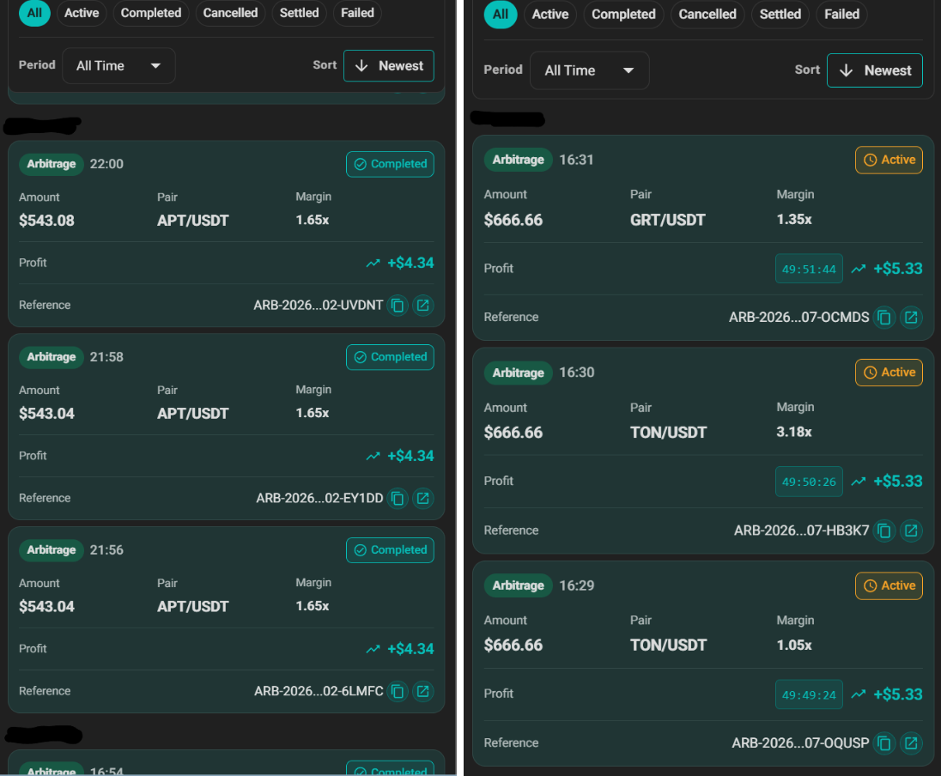Select the Failed filter in the left panel

(358, 13)
